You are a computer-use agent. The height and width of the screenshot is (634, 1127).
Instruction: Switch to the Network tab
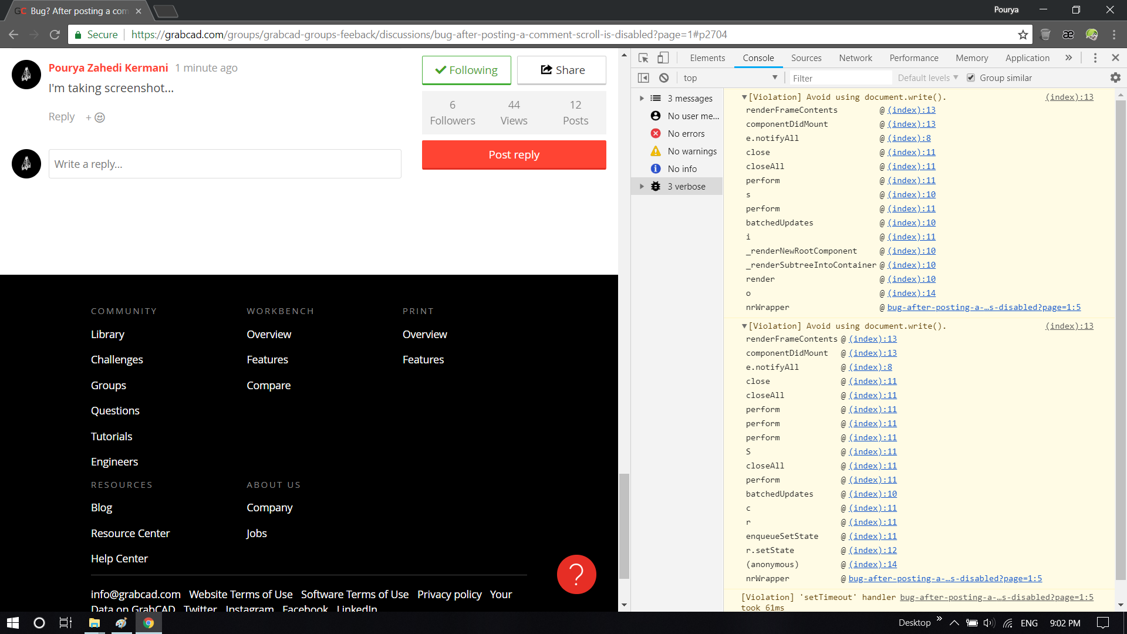pos(855,58)
